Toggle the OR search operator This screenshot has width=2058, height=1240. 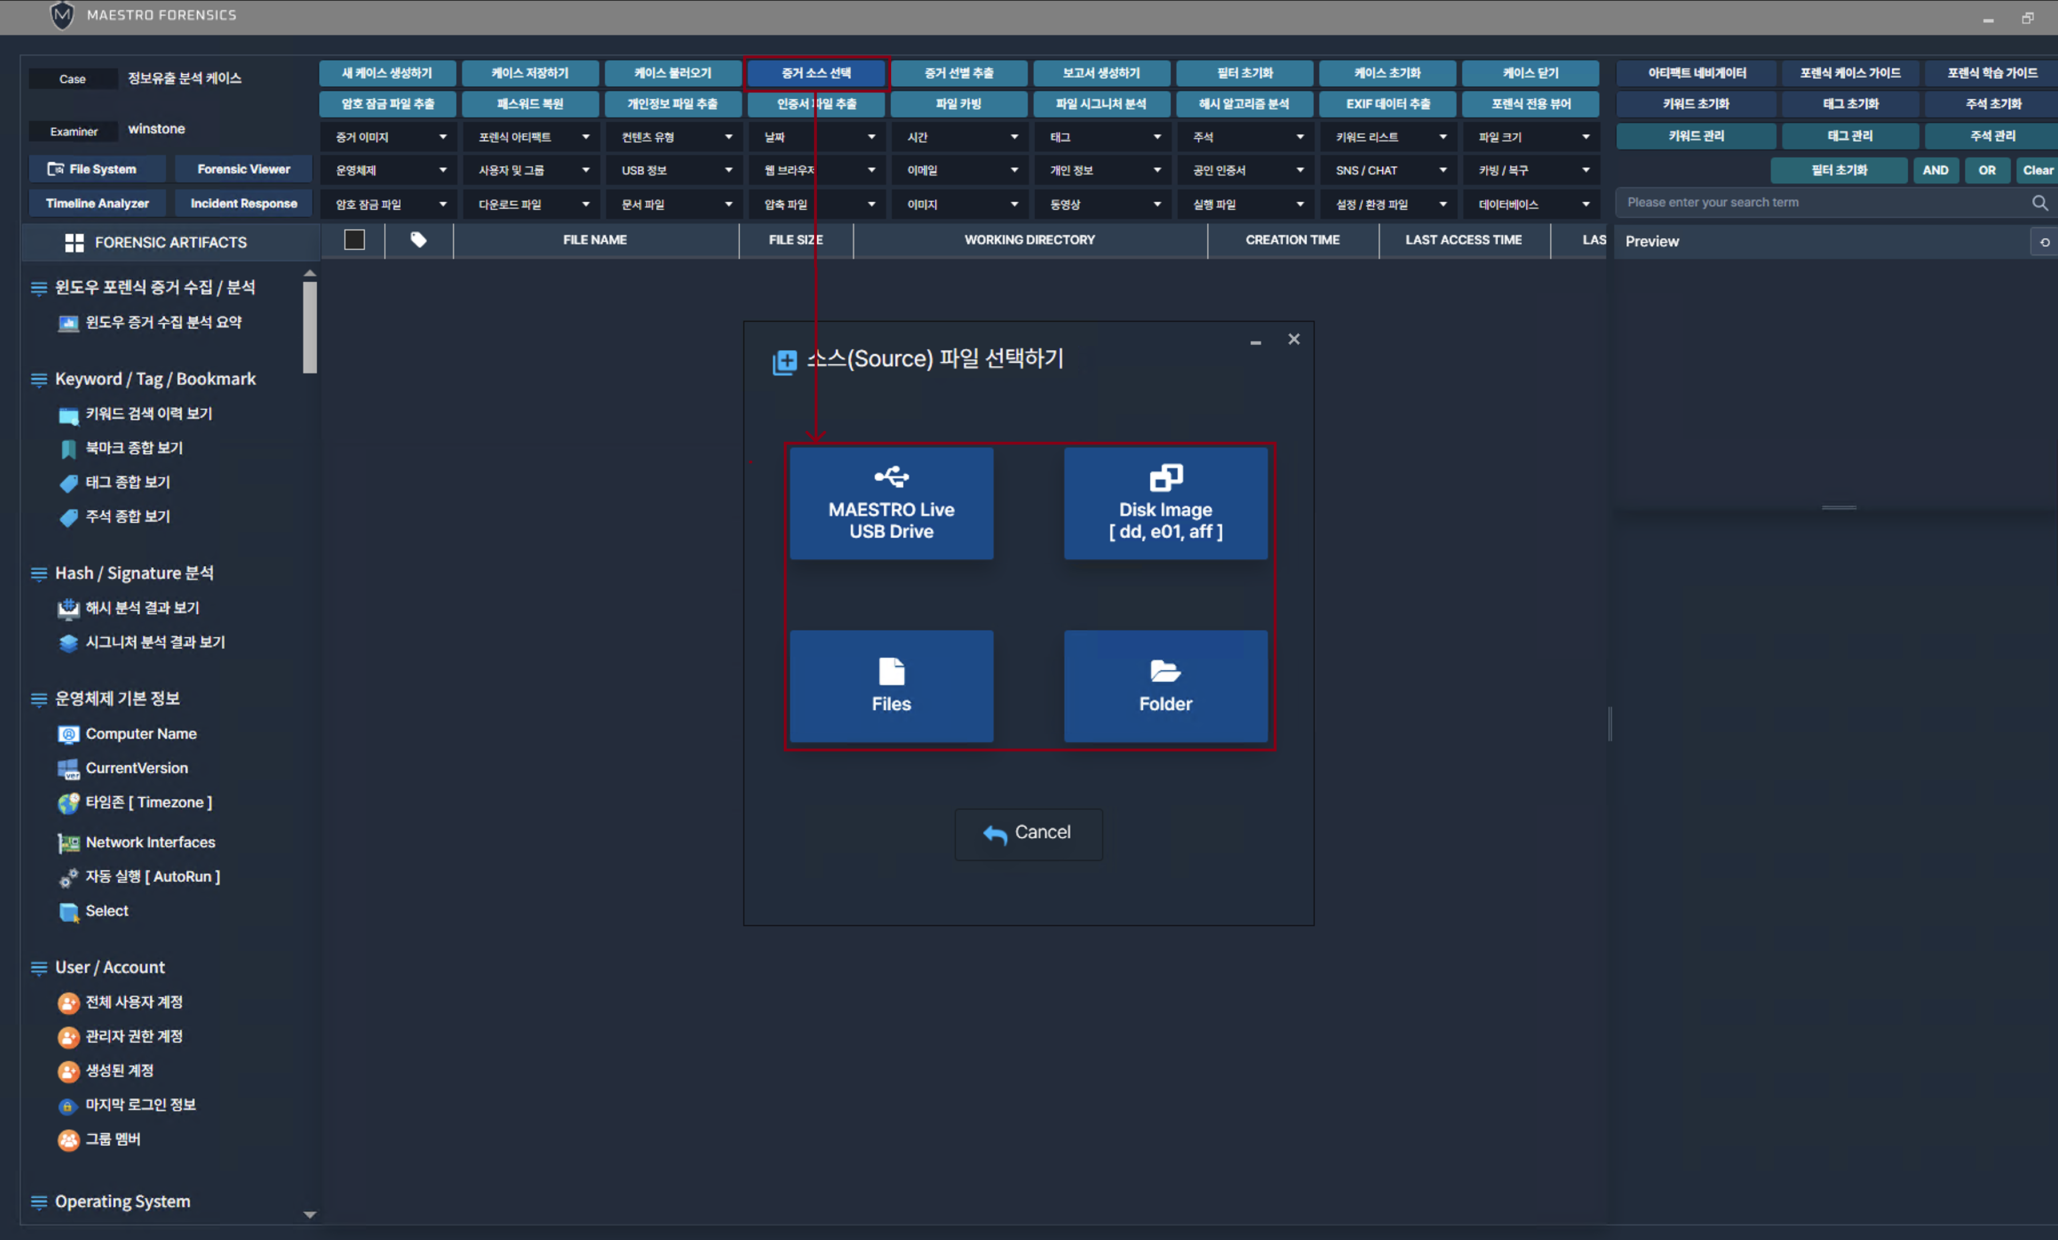tap(1986, 170)
